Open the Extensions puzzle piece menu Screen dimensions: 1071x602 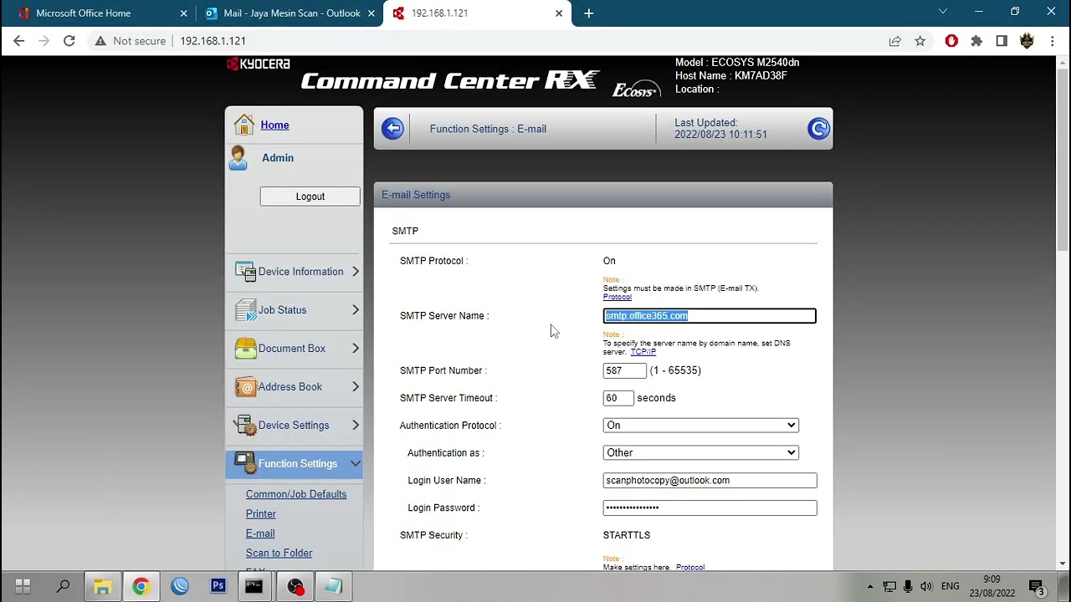coord(976,41)
